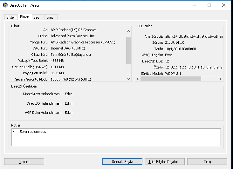This screenshot has height=169, width=233.
Task: Click Etkin next to Direct3D Hızlandırması
Action: tap(69, 103)
